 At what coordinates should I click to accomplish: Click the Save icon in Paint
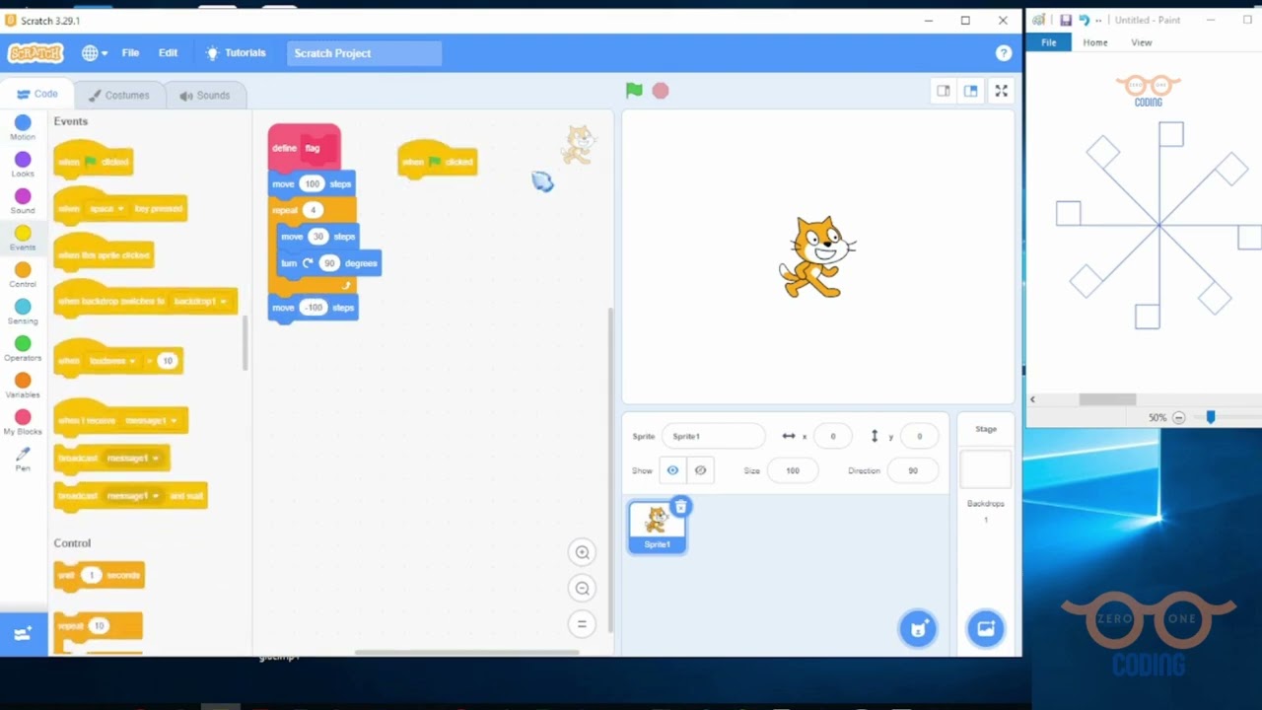1066,20
